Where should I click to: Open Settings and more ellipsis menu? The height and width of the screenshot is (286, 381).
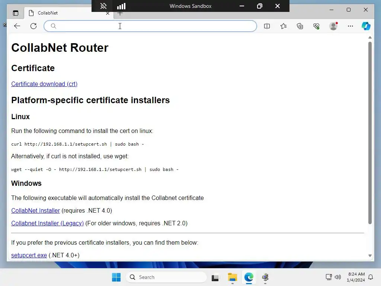(350, 26)
